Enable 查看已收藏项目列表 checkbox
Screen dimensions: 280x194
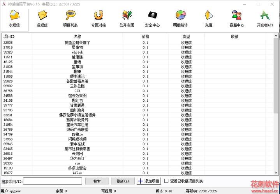pos(166,181)
